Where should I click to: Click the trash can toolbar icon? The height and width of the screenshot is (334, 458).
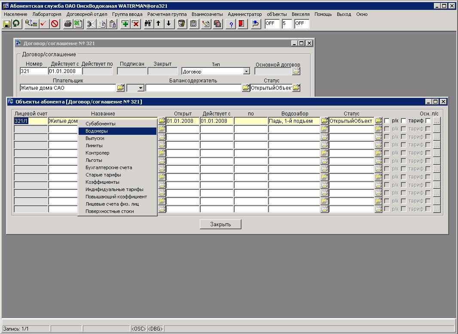[x=182, y=24]
